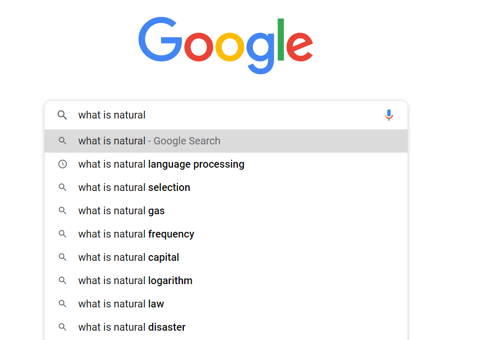
Task: Pick 'what is natural capital' suggestion
Action: [226, 257]
